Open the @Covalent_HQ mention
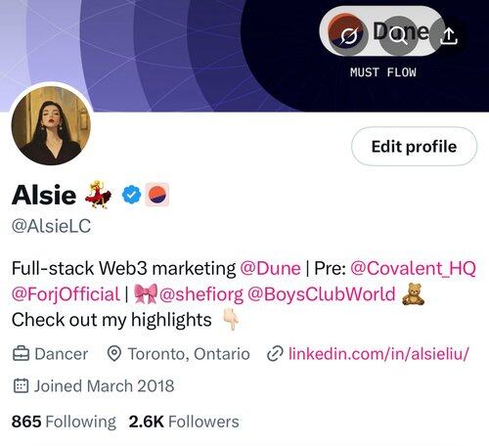The height and width of the screenshot is (446, 489). [413, 268]
